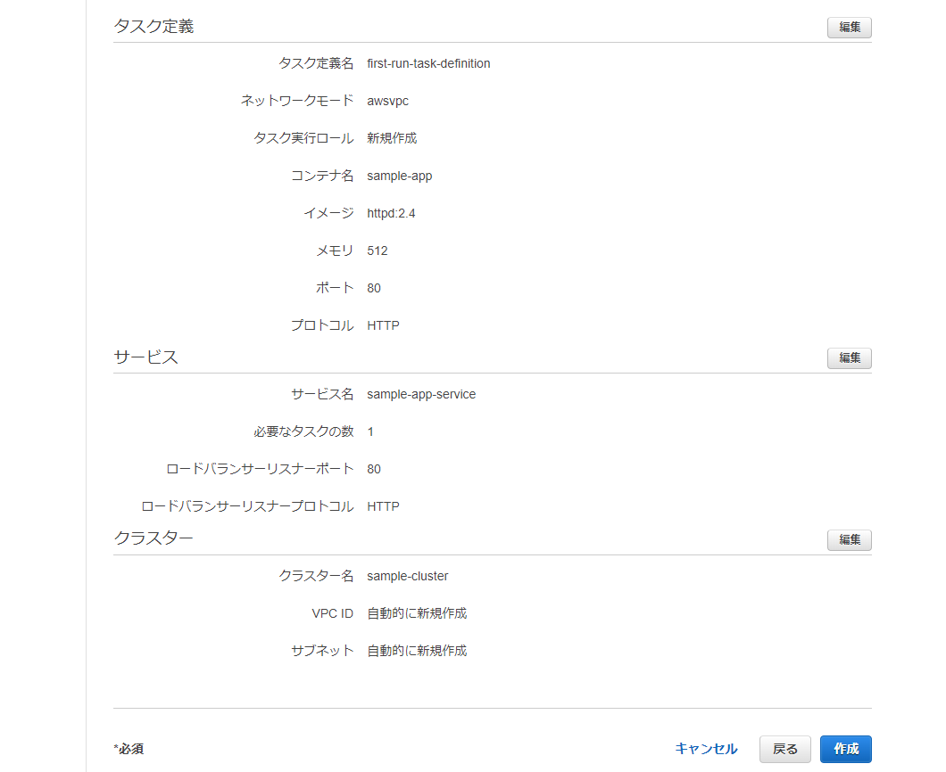The width and height of the screenshot is (946, 772).
Task: Click the タスク定義 section heading
Action: [x=154, y=27]
